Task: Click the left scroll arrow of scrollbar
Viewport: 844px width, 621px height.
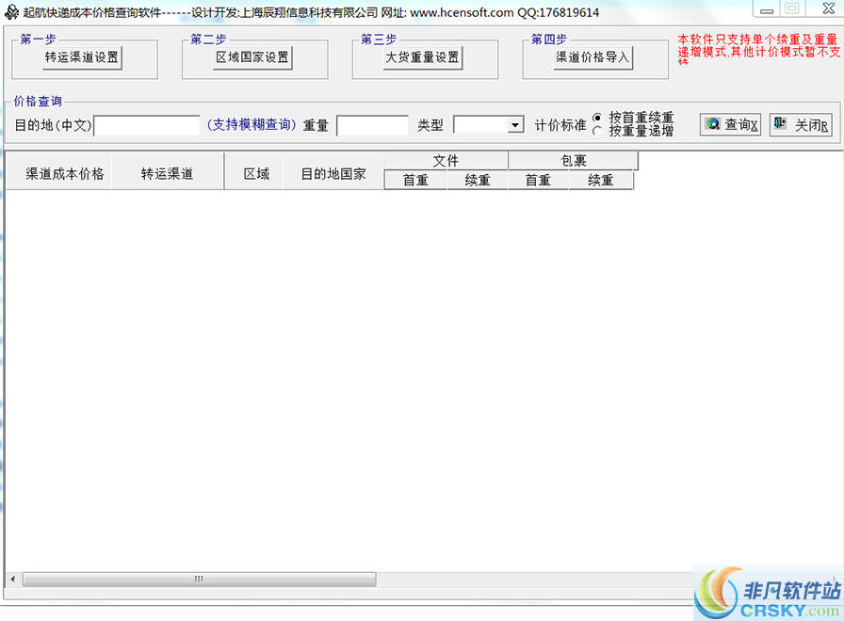Action: (12, 579)
